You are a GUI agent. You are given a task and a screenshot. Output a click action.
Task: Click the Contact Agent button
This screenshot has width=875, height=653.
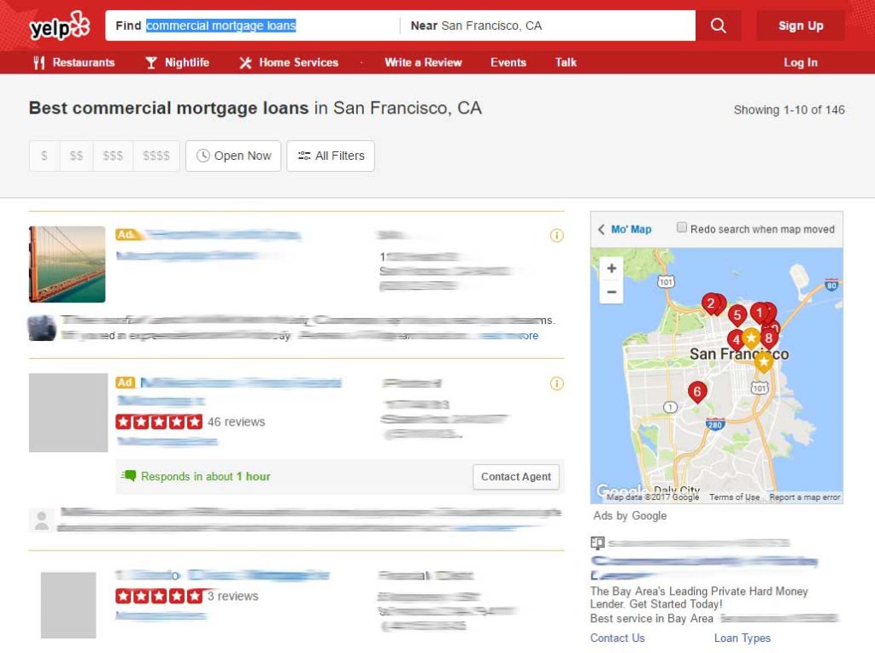[x=516, y=477]
